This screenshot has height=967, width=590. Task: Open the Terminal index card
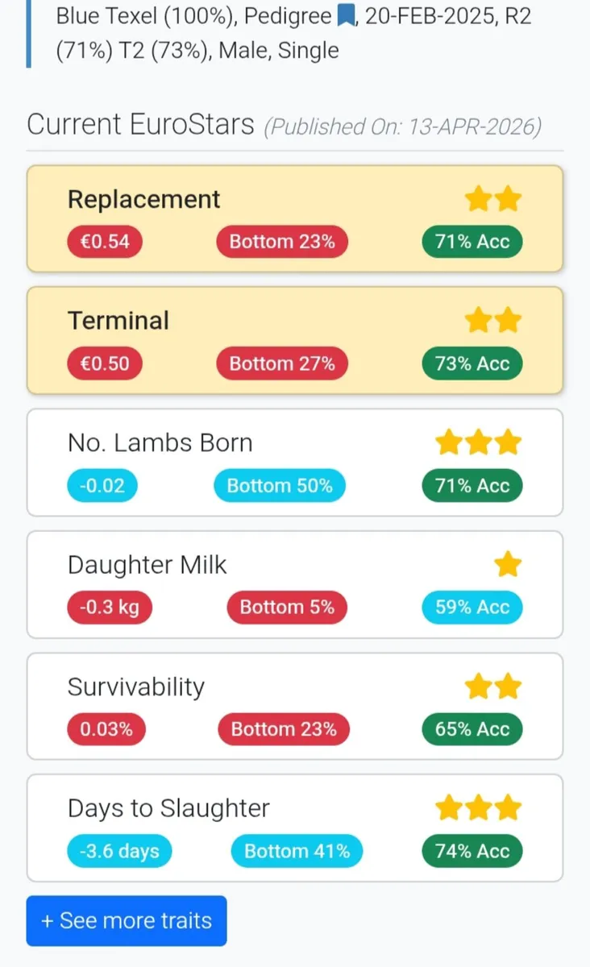pos(294,340)
